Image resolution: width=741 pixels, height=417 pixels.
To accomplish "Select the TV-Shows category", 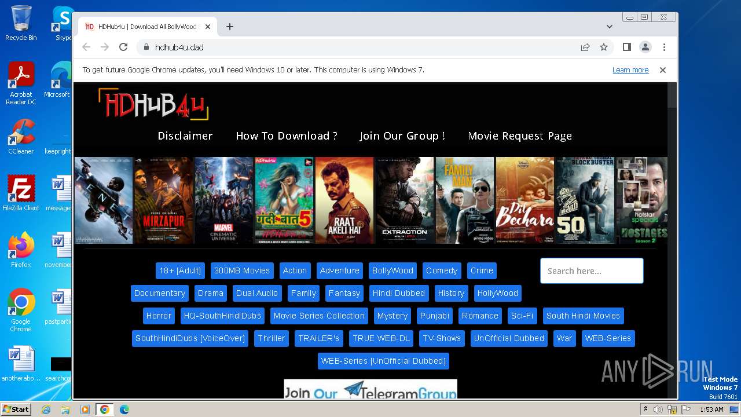I will (x=442, y=338).
